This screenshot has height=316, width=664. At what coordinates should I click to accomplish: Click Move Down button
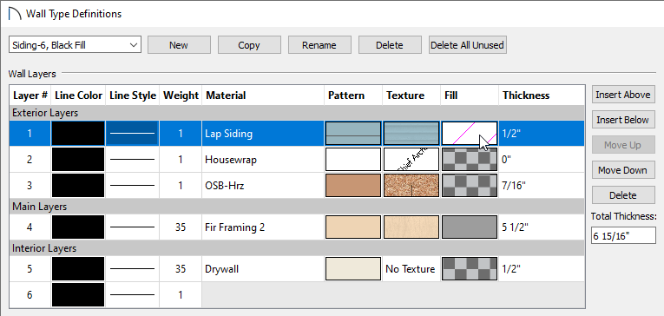pos(623,170)
